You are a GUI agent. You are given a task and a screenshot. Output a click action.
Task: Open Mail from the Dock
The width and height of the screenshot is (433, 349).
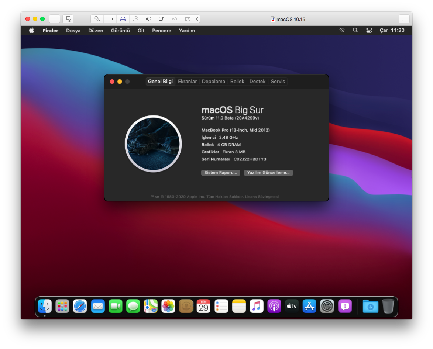point(98,306)
